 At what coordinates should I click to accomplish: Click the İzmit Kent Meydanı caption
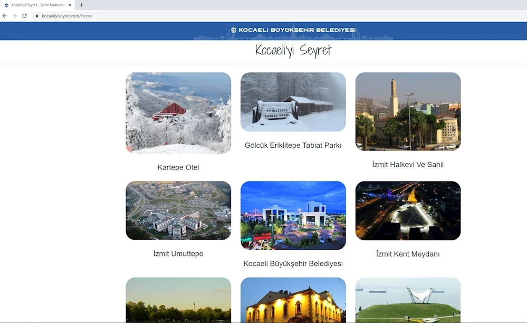tap(408, 254)
